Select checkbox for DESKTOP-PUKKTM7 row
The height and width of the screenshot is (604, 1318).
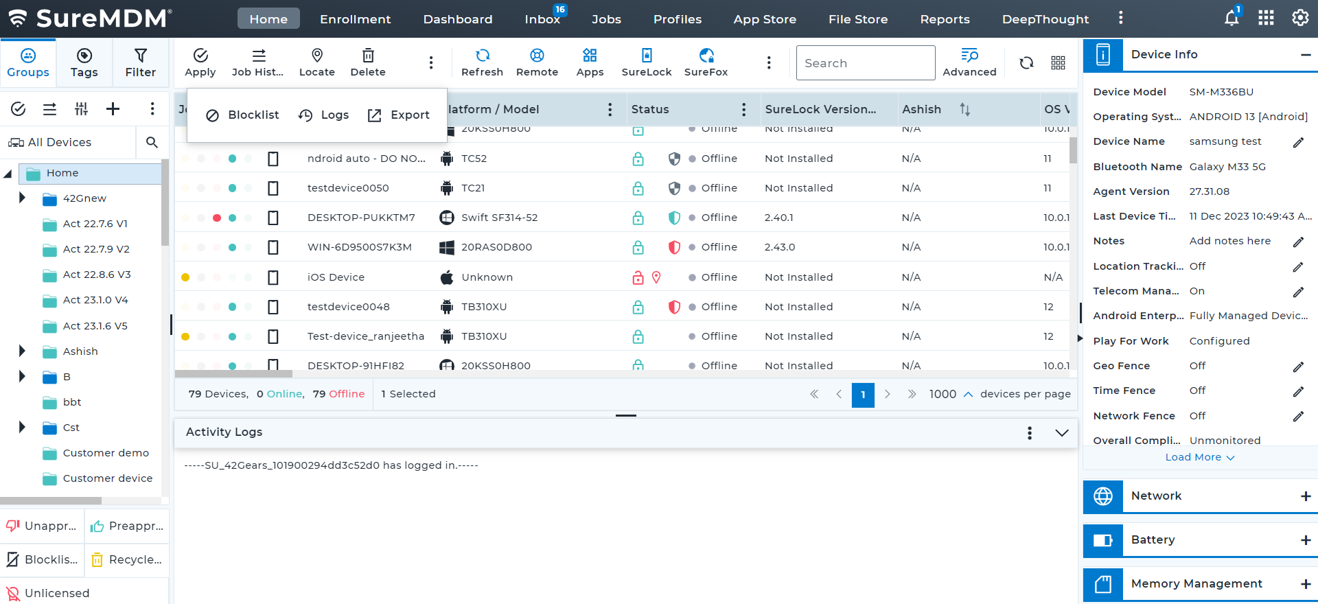[x=273, y=218]
